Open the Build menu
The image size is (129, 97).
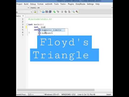(26, 4)
